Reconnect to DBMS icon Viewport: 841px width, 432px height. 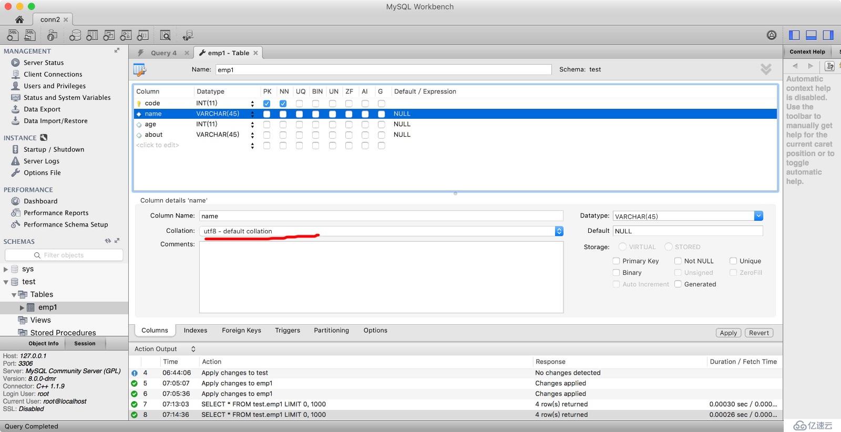click(x=188, y=35)
